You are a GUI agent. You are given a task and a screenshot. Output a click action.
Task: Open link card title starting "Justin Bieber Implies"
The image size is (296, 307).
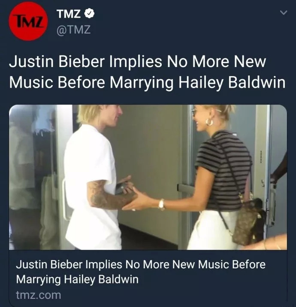click(x=141, y=272)
